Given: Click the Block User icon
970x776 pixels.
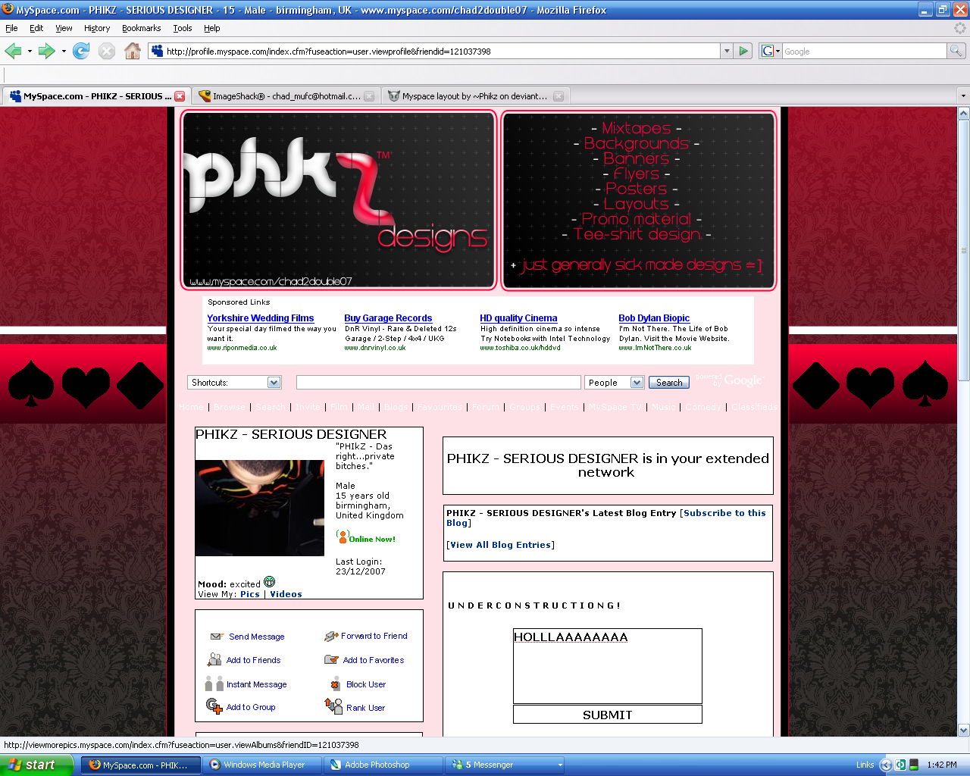Looking at the screenshot, I should pyautogui.click(x=335, y=684).
